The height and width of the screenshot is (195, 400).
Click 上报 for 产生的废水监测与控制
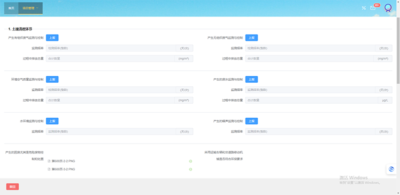(x=251, y=79)
